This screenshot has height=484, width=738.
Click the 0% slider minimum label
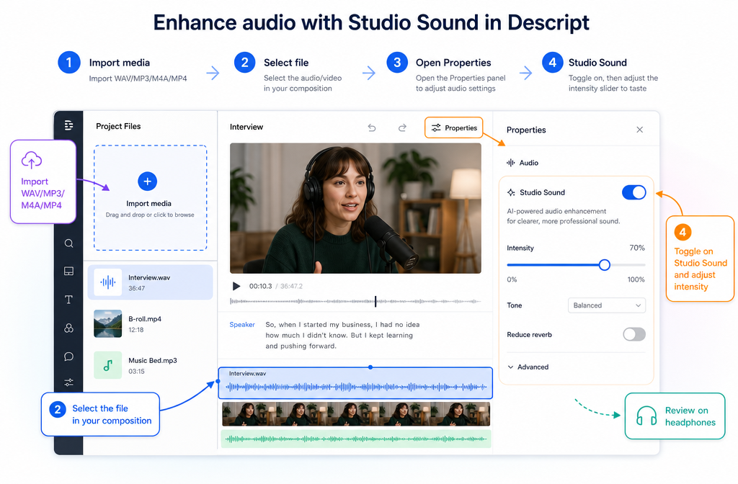512,279
